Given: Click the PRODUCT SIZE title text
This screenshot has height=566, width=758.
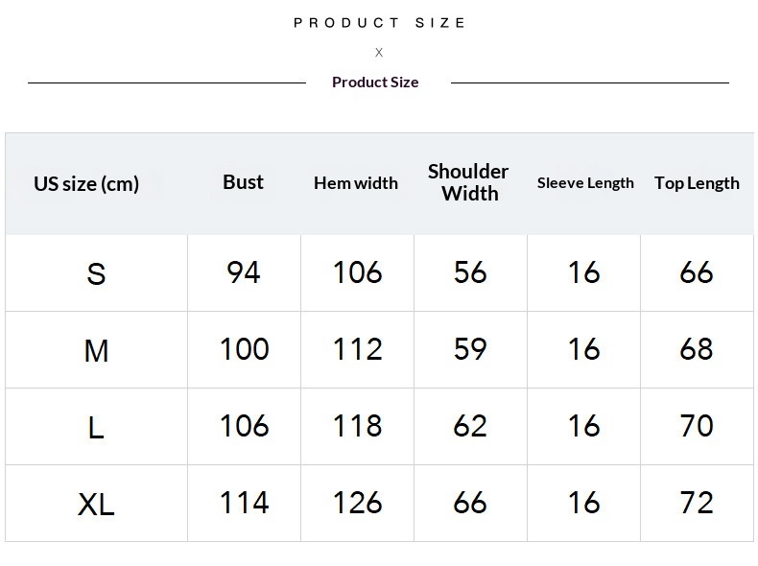Looking at the screenshot, I should pos(379,23).
